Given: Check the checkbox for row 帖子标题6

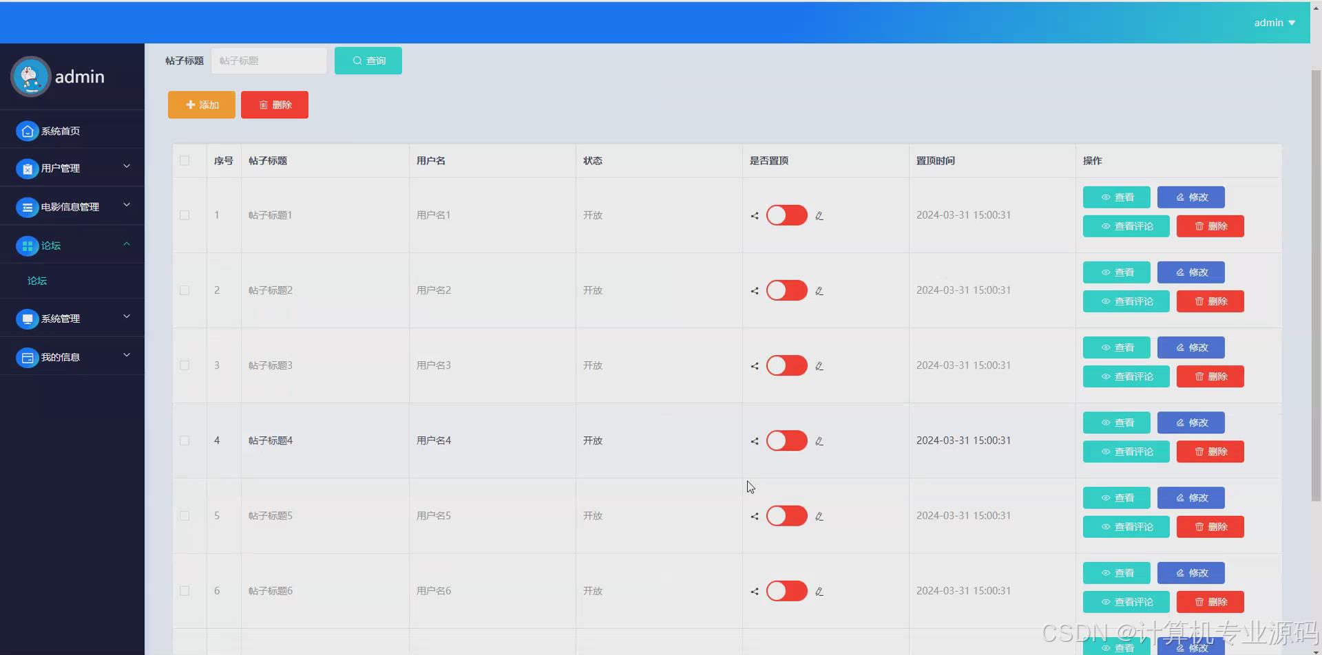Looking at the screenshot, I should (x=185, y=590).
